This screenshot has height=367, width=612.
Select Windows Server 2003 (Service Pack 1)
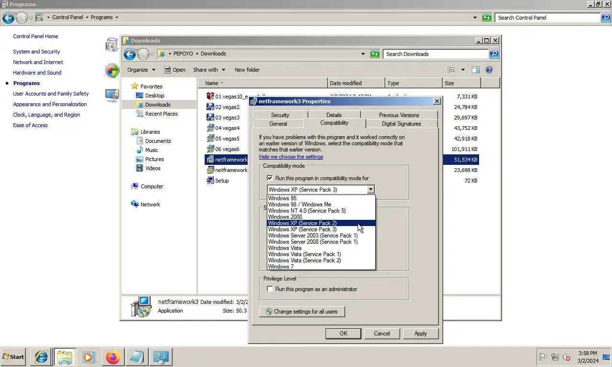[321, 236]
